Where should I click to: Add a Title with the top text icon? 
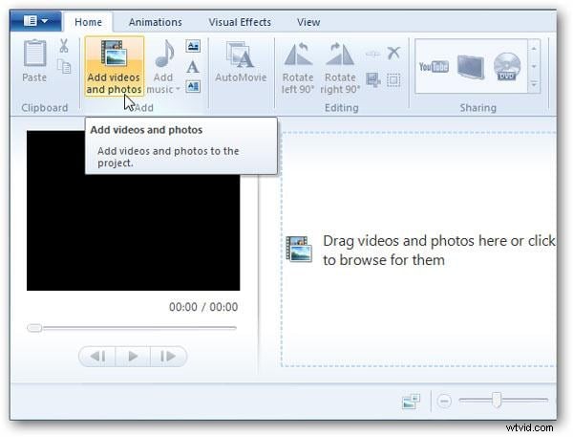click(193, 46)
